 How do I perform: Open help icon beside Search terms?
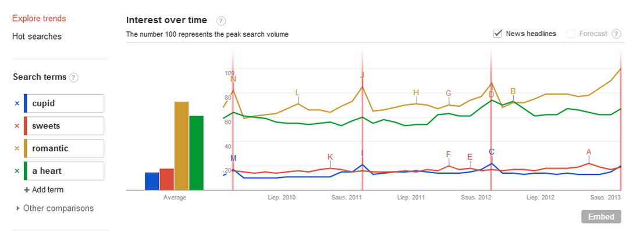(x=74, y=77)
